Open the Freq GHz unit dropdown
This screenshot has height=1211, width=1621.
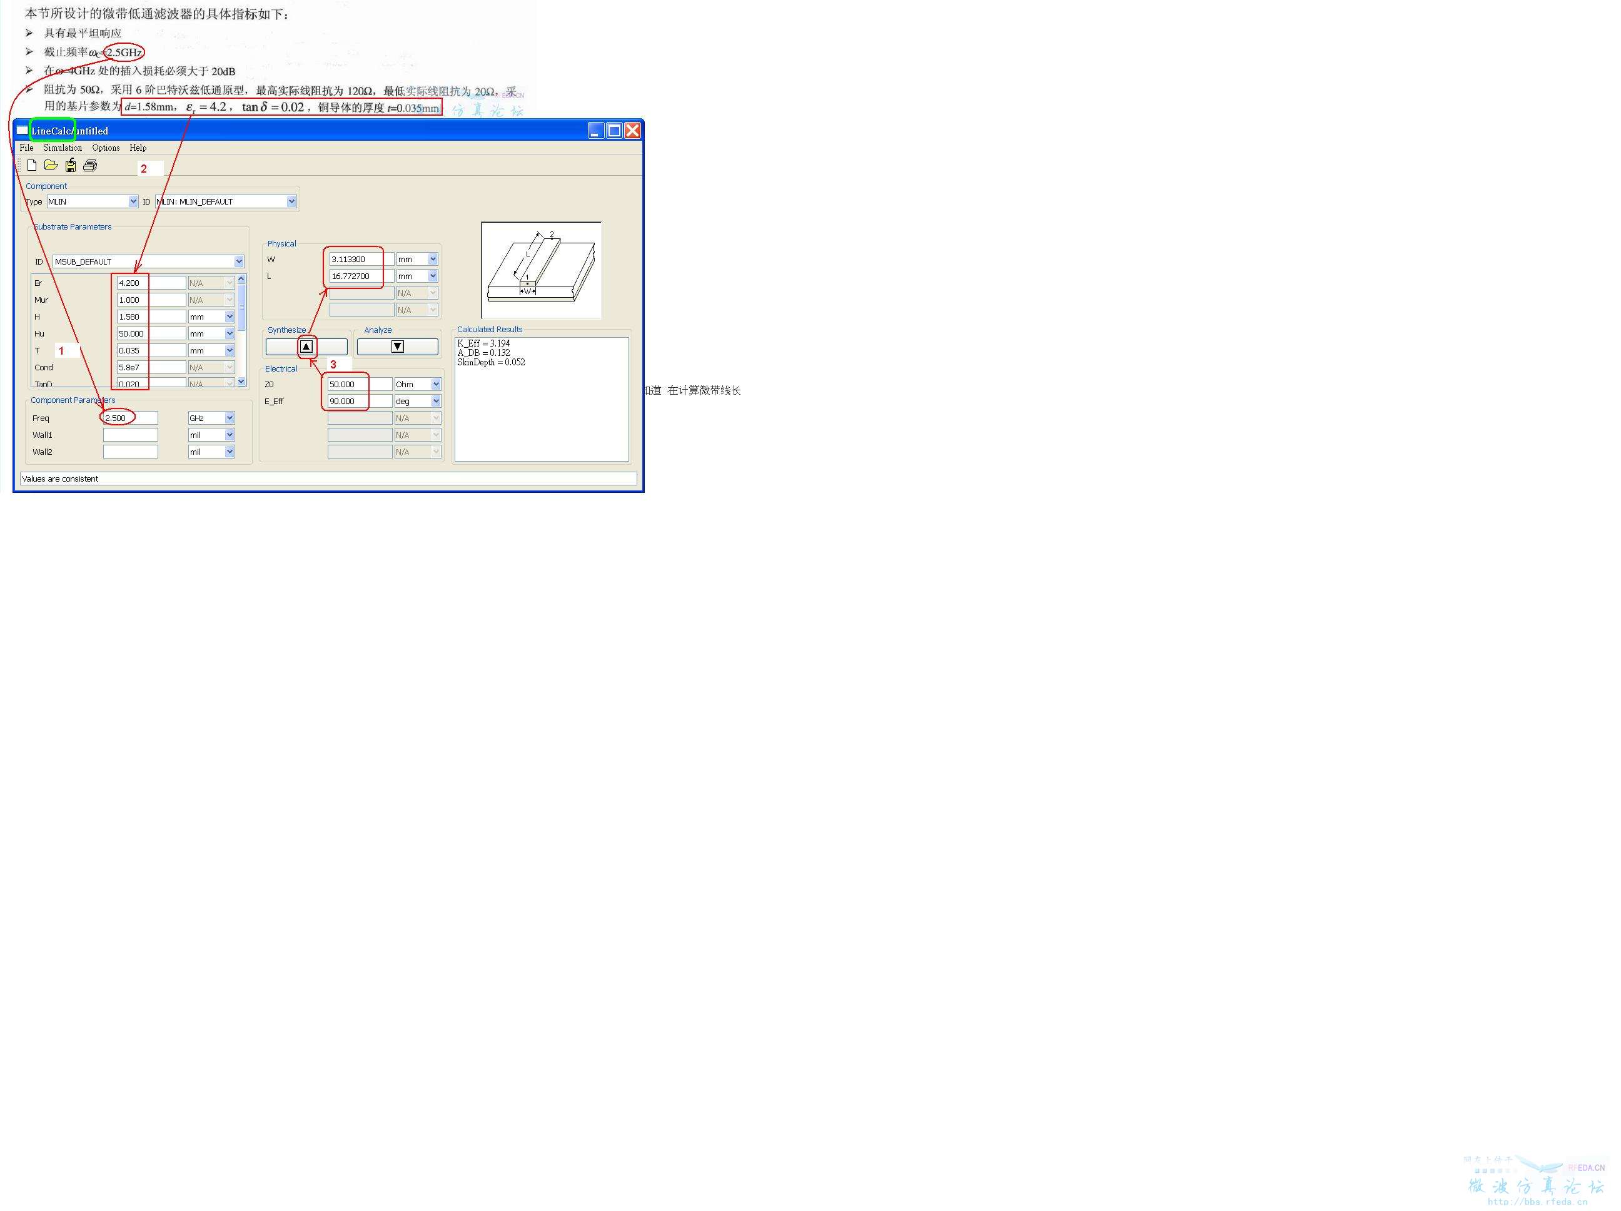pyautogui.click(x=230, y=418)
